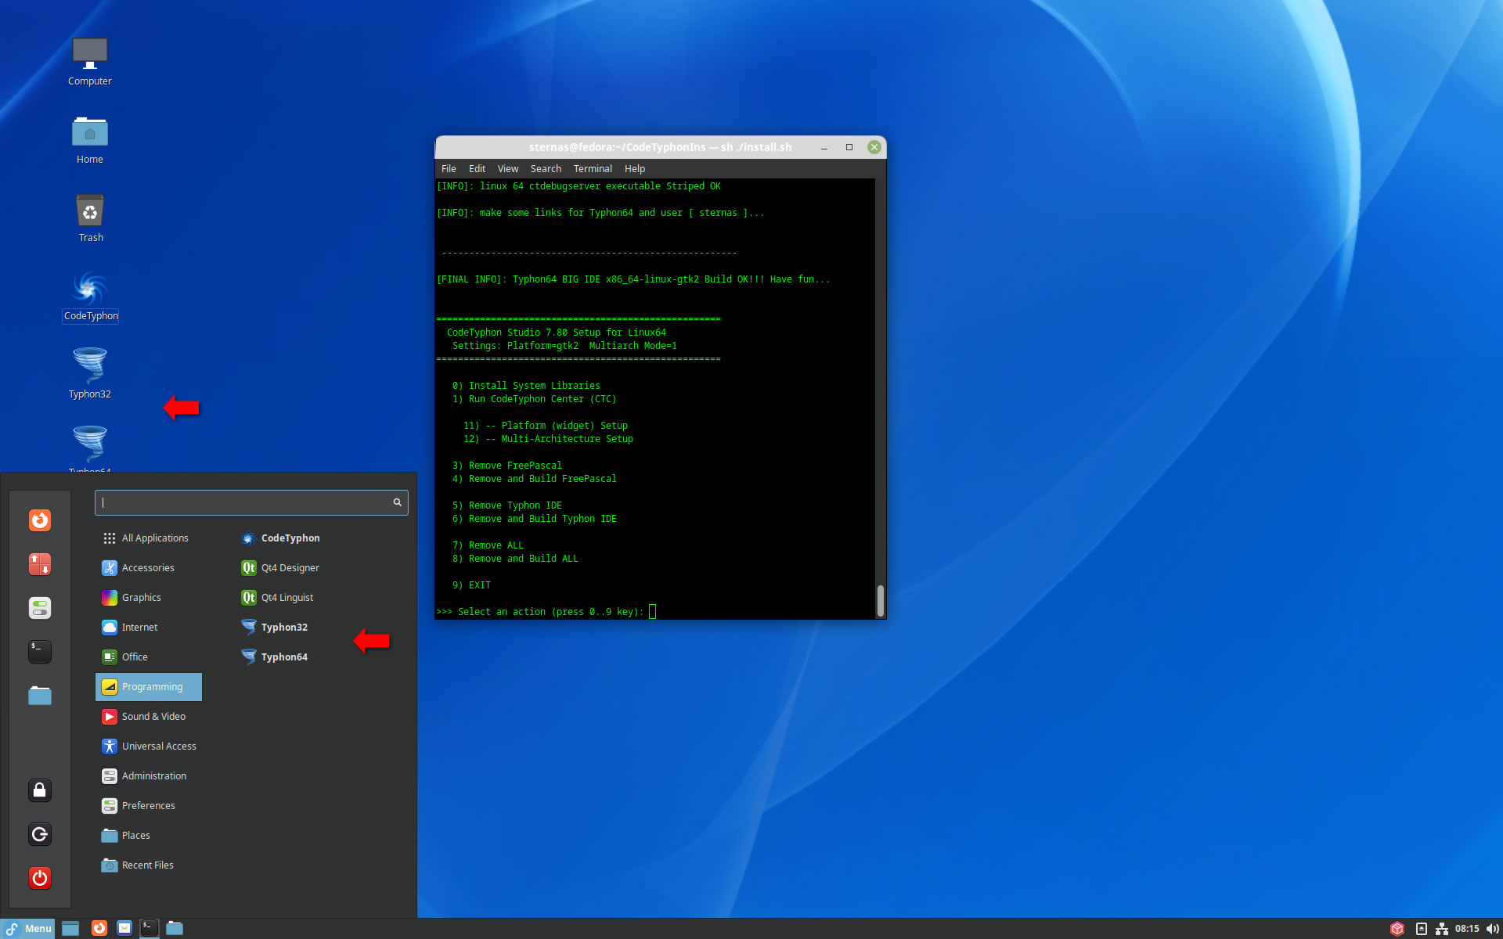Click the search magnifier icon in menu
Image resolution: width=1503 pixels, height=939 pixels.
click(397, 502)
